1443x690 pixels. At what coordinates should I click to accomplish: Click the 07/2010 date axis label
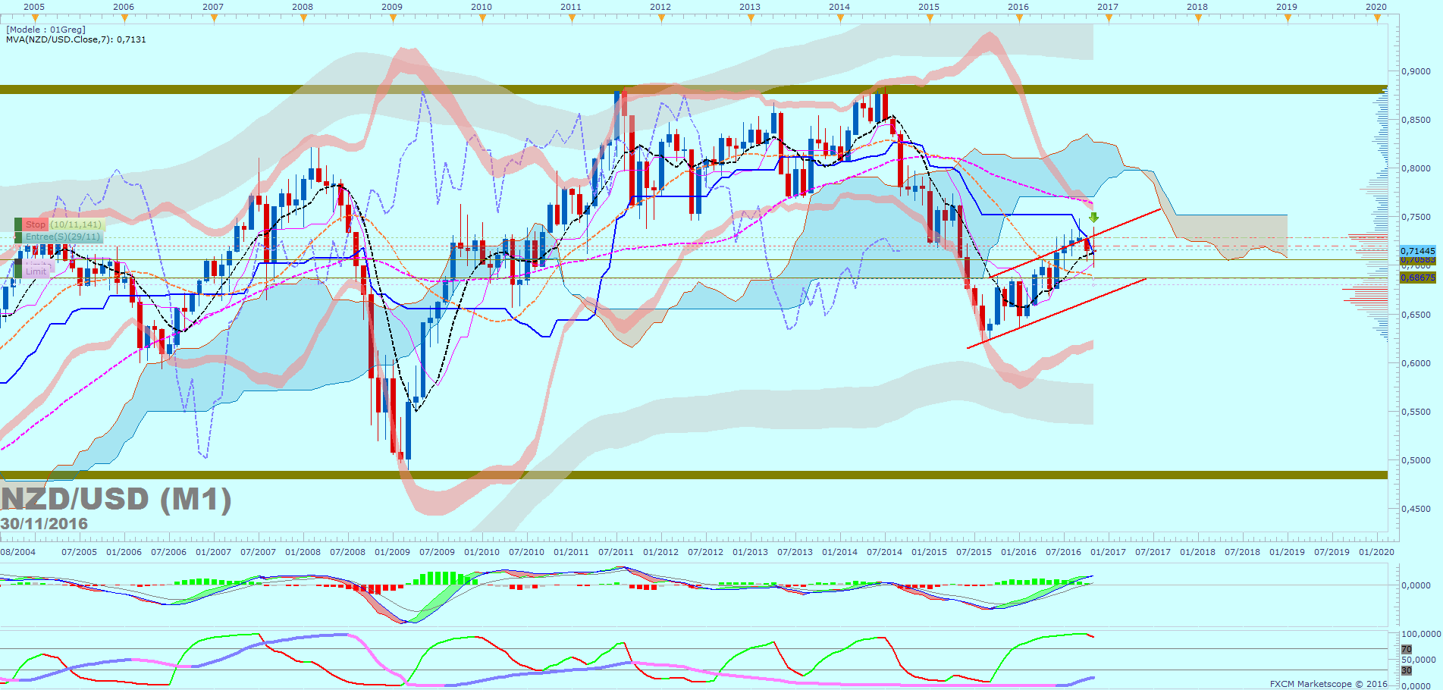(526, 552)
